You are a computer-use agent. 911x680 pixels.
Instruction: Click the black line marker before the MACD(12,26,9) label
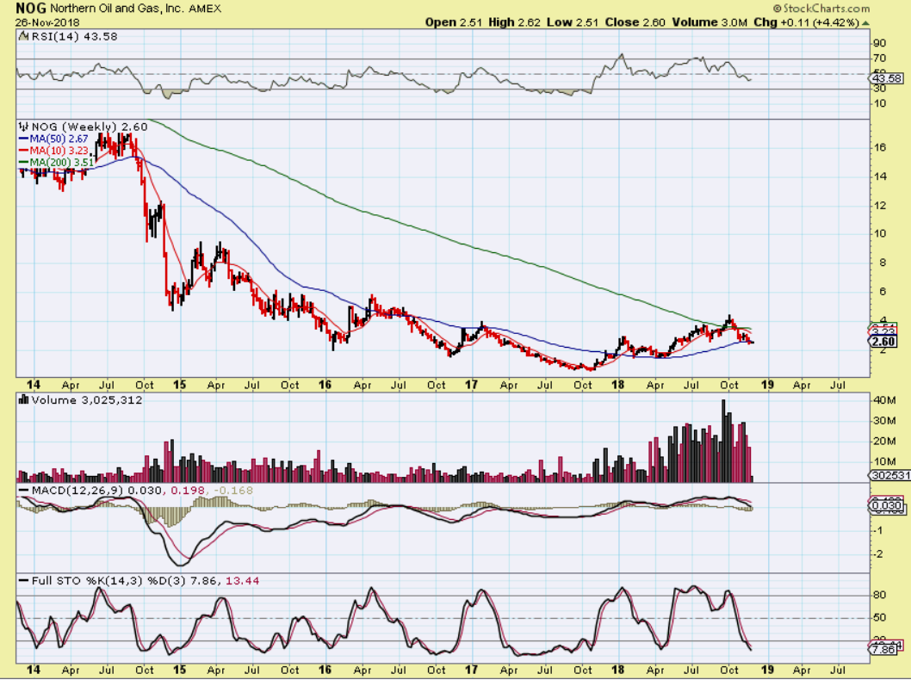tap(24, 491)
